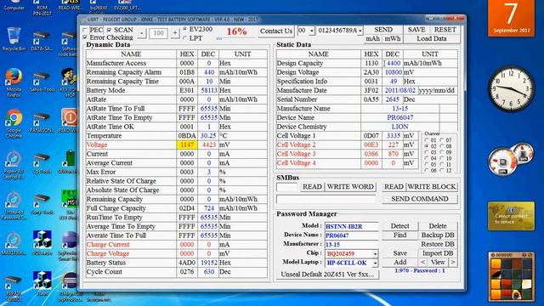Expand the Model Laptop HP-6CELL-OK dropdown
The width and height of the screenshot is (544, 306).
[375, 263]
